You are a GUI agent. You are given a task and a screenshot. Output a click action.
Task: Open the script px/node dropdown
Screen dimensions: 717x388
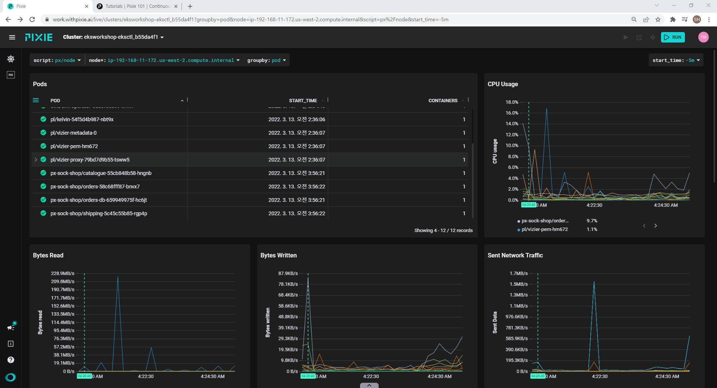coord(57,60)
